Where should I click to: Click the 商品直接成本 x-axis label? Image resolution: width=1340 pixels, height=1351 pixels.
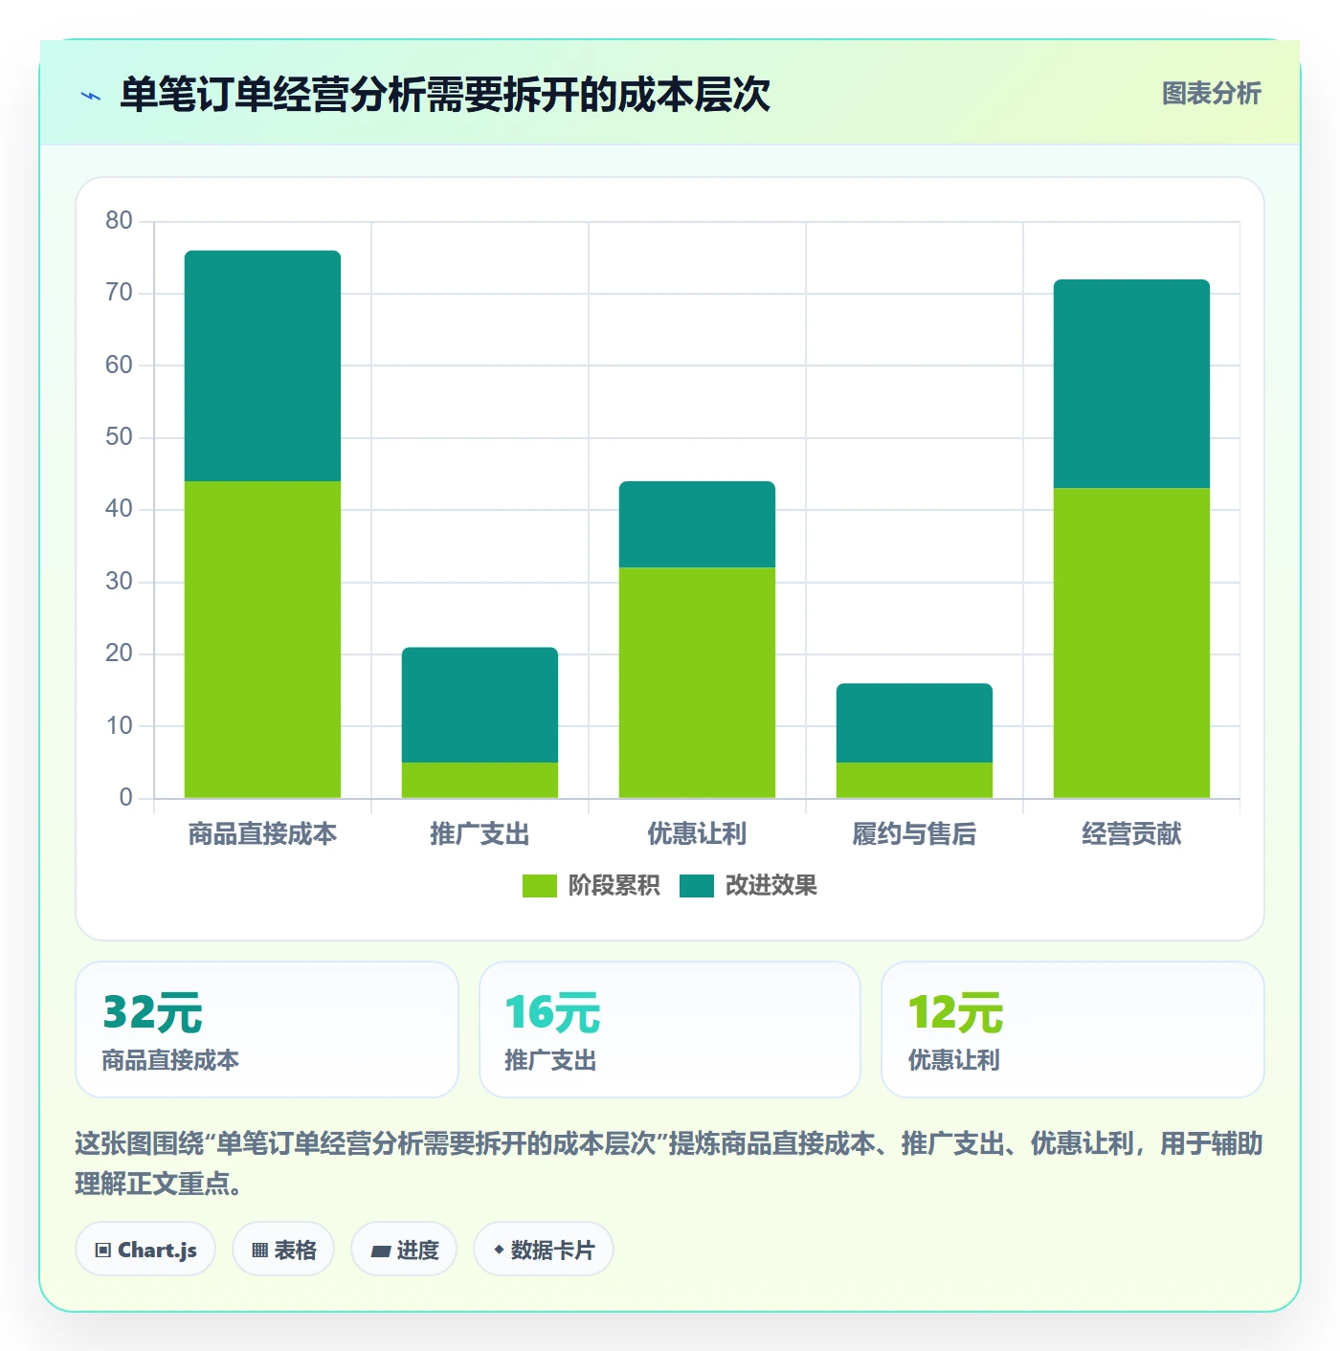coord(262,834)
